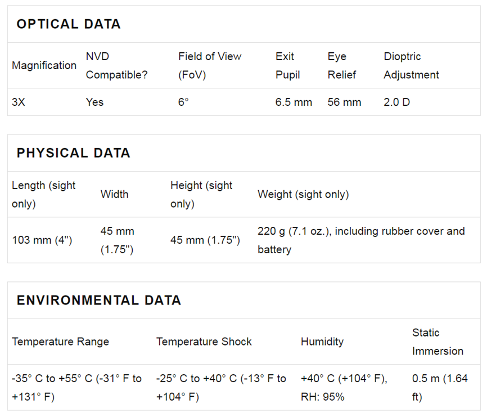The height and width of the screenshot is (417, 487).
Task: Click the Eye Relief header
Action: 342,66
